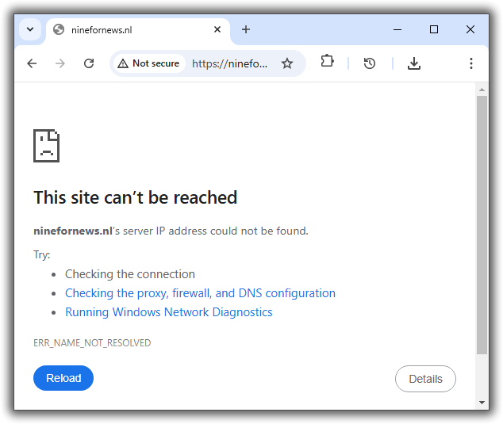The height and width of the screenshot is (424, 503).
Task: Maximize the browser window
Action: (434, 29)
